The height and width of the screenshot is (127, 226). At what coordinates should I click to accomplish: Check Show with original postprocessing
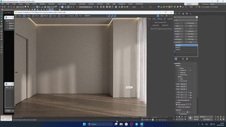click(x=149, y=29)
